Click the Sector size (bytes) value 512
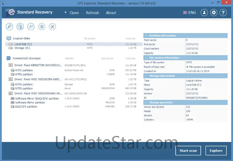 coord(188,107)
